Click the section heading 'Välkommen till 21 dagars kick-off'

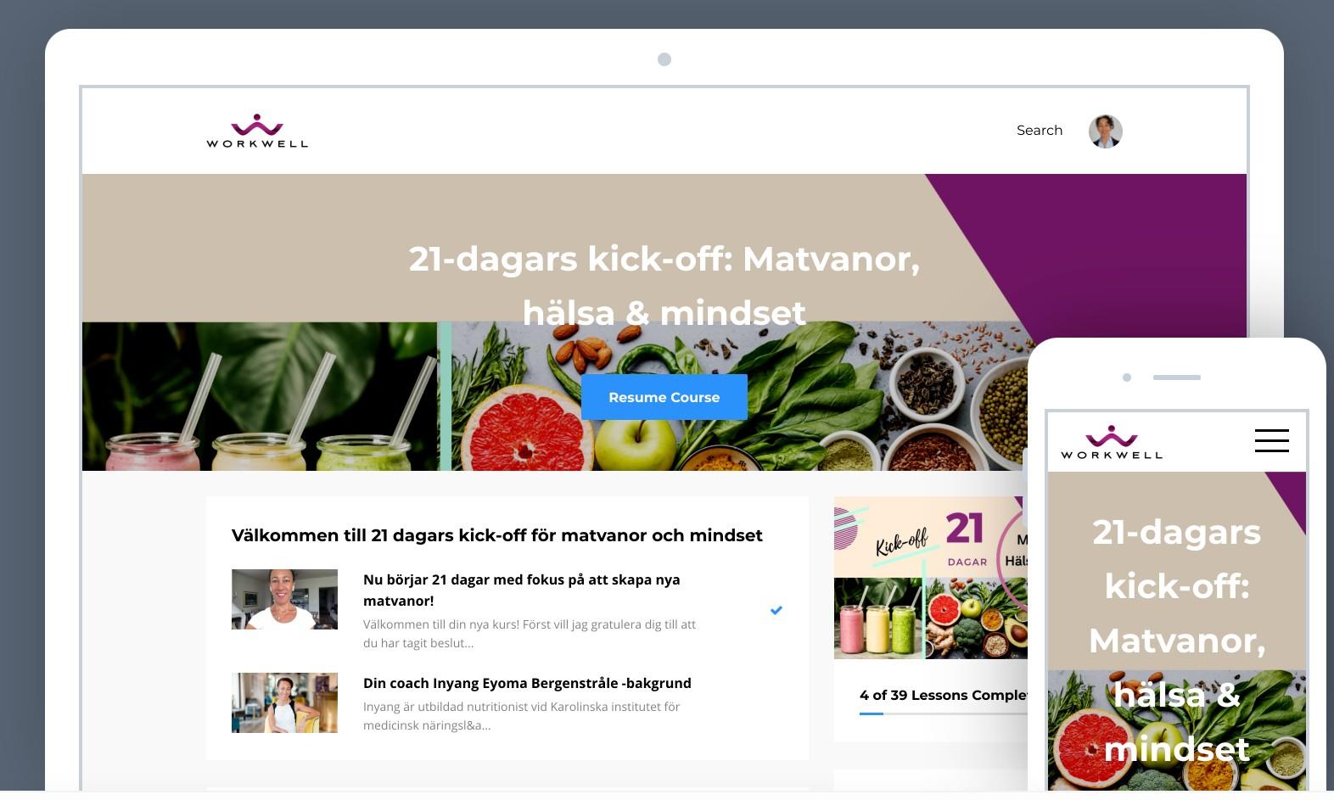tap(497, 535)
